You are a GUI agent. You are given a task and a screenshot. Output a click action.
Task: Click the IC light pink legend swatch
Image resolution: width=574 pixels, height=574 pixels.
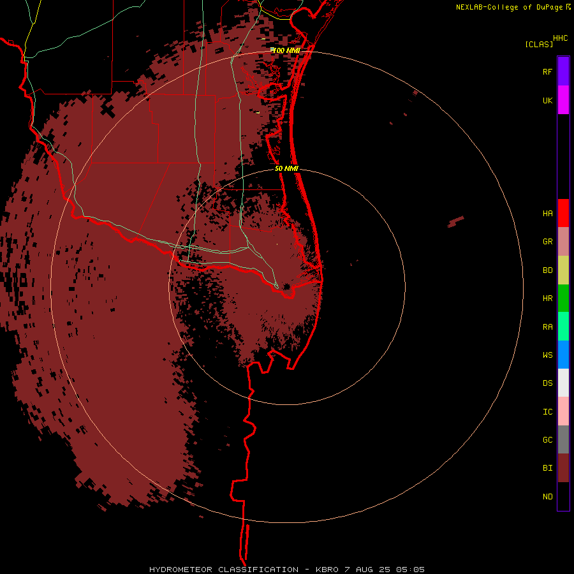coord(563,411)
